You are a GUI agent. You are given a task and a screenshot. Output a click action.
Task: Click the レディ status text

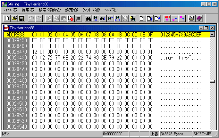[5, 134]
